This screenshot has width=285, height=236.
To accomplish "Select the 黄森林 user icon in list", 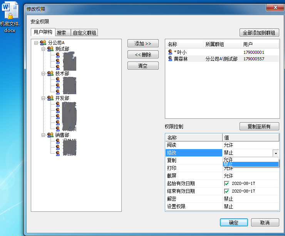I will click(170, 58).
